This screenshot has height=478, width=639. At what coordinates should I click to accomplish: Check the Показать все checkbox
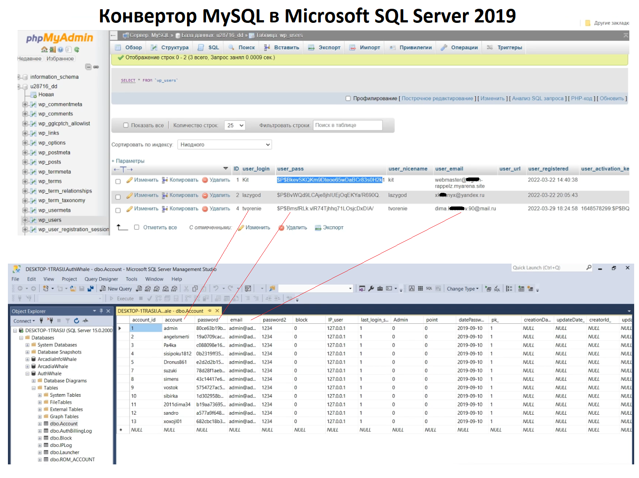pyautogui.click(x=125, y=125)
